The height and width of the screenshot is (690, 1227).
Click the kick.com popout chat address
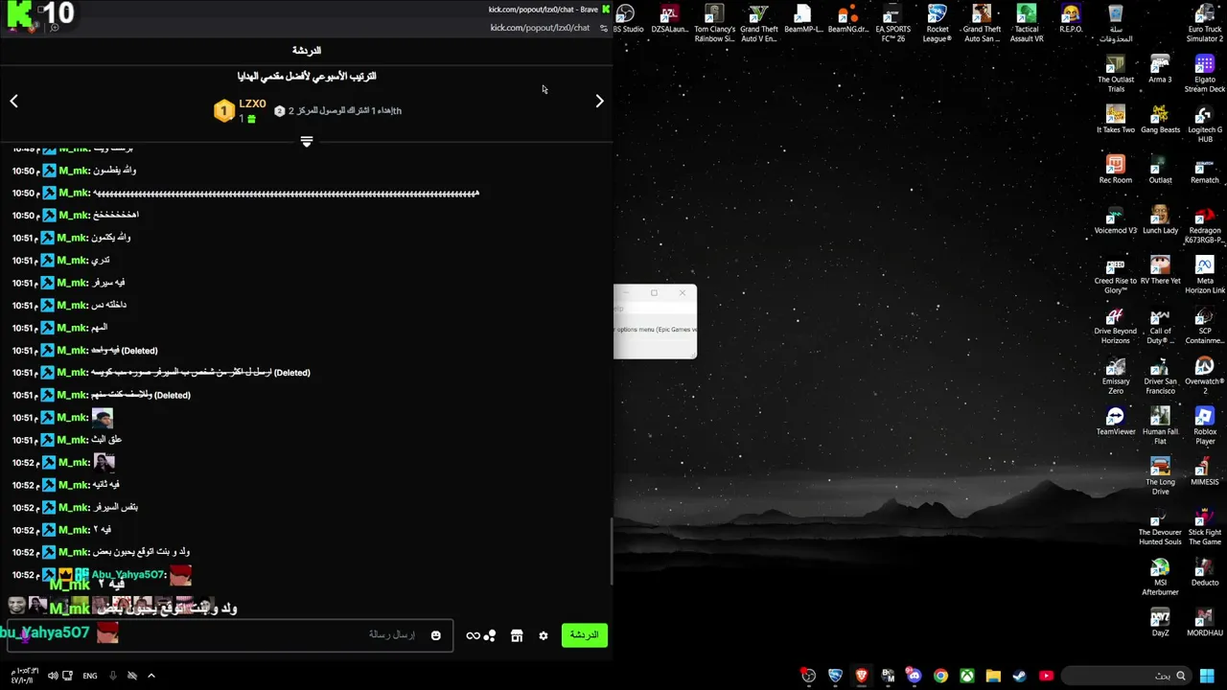pyautogui.click(x=540, y=28)
